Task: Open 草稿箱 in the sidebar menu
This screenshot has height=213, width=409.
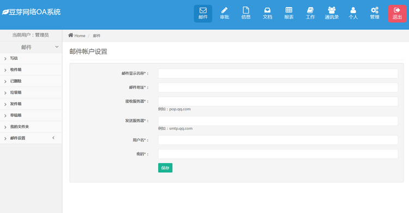Action: 31,115
